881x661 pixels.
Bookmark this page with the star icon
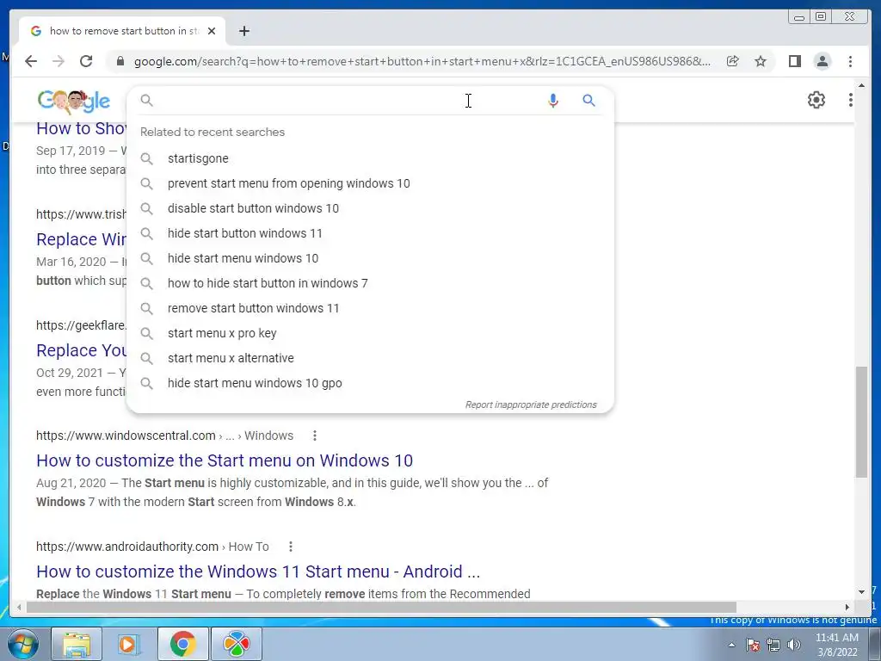[761, 61]
